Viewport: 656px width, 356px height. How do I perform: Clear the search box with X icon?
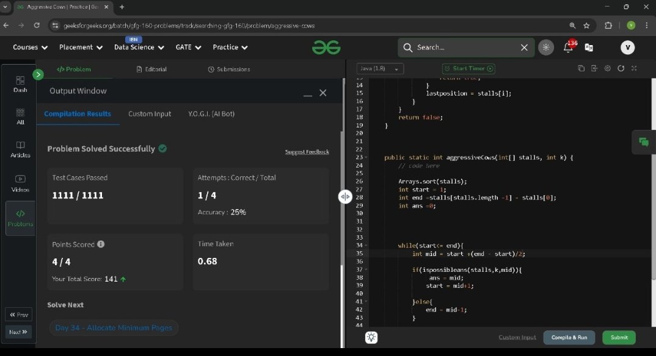coord(524,48)
